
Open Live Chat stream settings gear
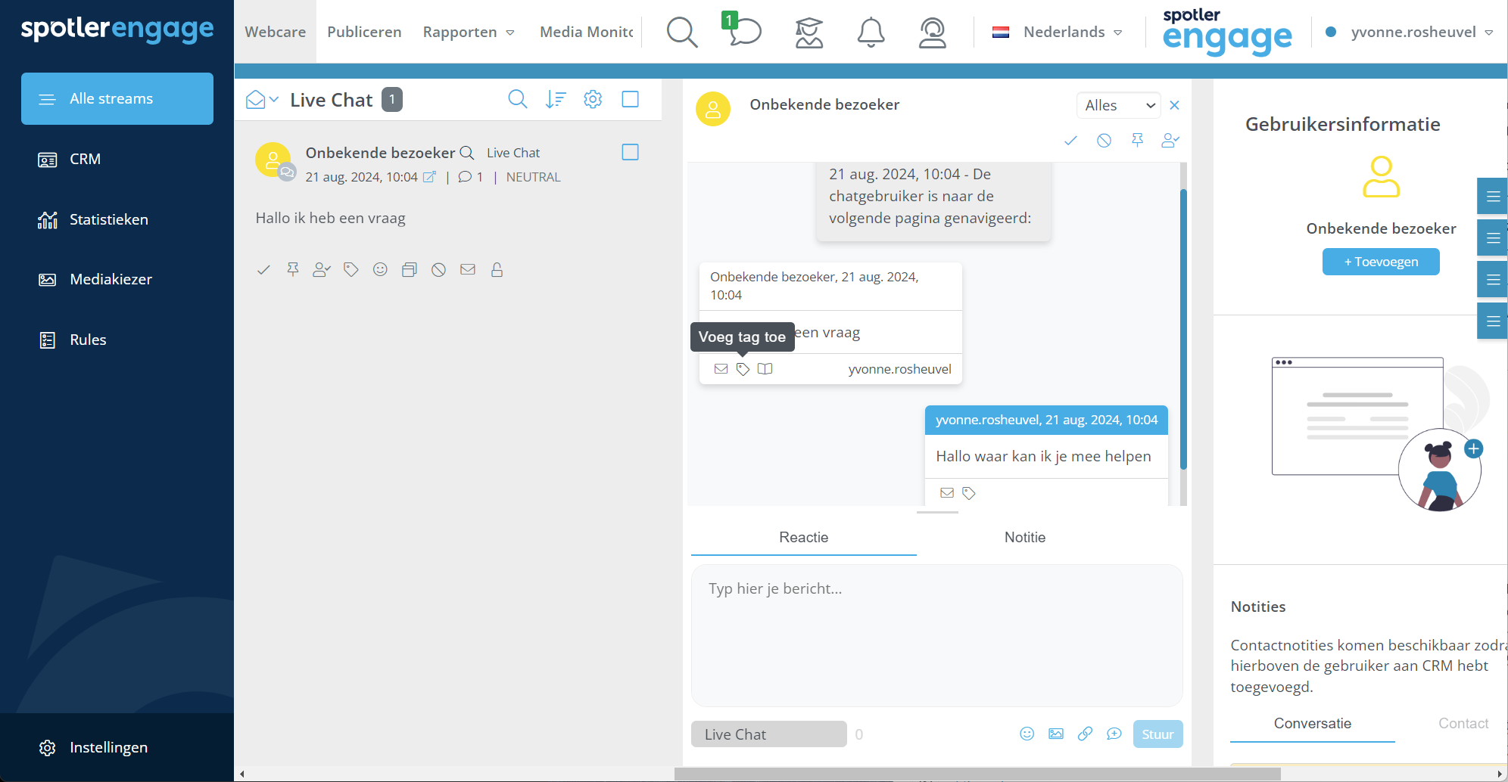tap(593, 99)
